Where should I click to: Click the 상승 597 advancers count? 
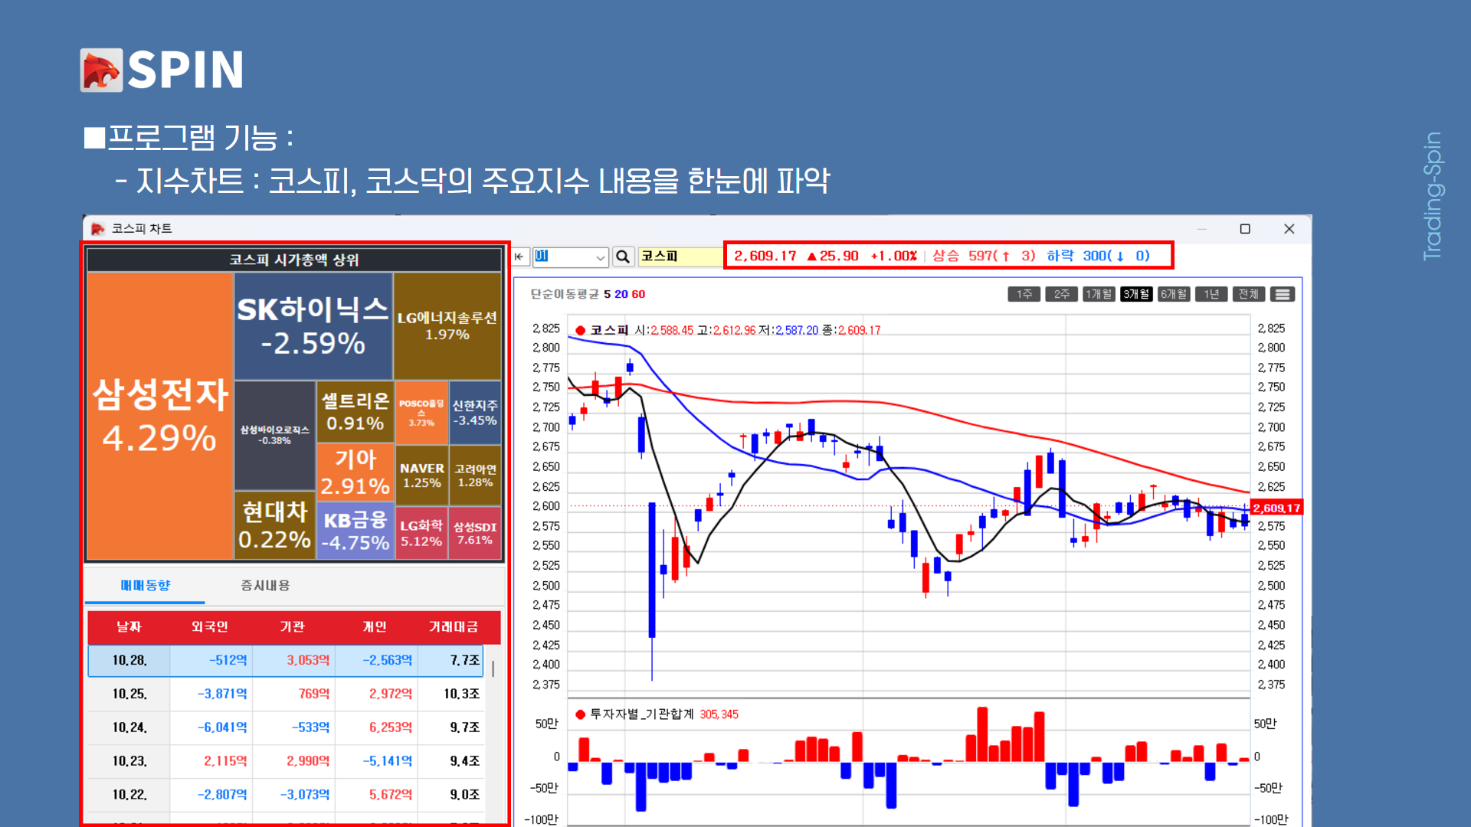pos(984,256)
